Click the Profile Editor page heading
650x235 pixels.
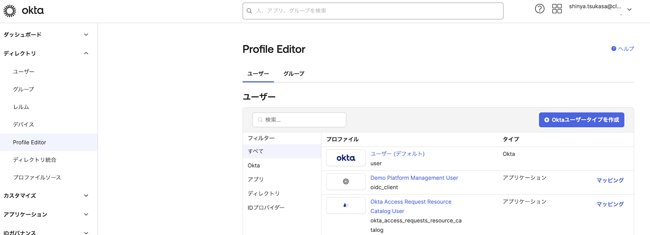click(274, 49)
